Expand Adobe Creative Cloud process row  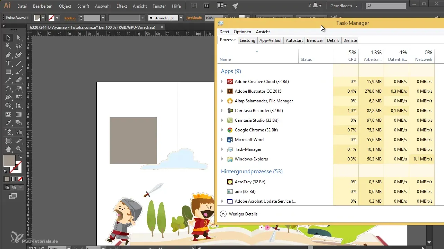222,82
